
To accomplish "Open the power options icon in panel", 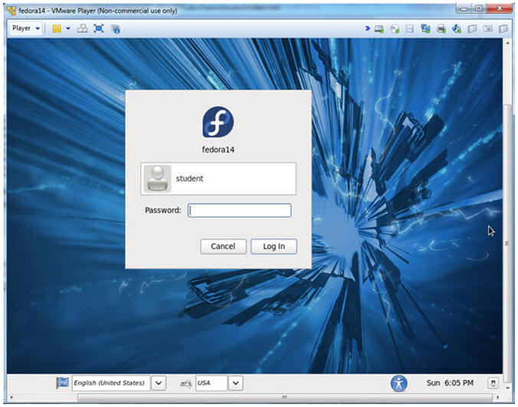I will tap(493, 383).
